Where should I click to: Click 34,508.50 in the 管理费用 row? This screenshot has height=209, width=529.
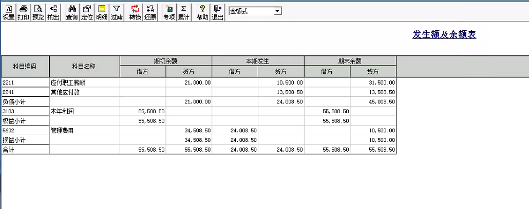click(189, 131)
